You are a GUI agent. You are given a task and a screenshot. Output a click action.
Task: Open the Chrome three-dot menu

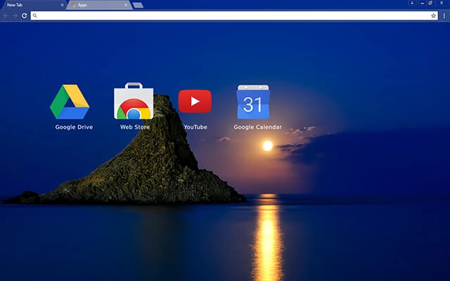[444, 15]
